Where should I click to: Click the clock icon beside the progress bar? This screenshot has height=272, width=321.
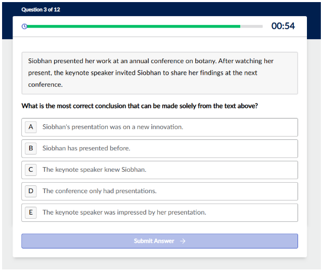pyautogui.click(x=24, y=26)
